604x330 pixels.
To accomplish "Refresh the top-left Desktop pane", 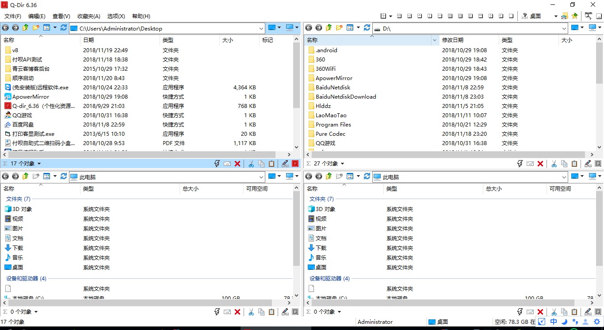I will coord(64,28).
